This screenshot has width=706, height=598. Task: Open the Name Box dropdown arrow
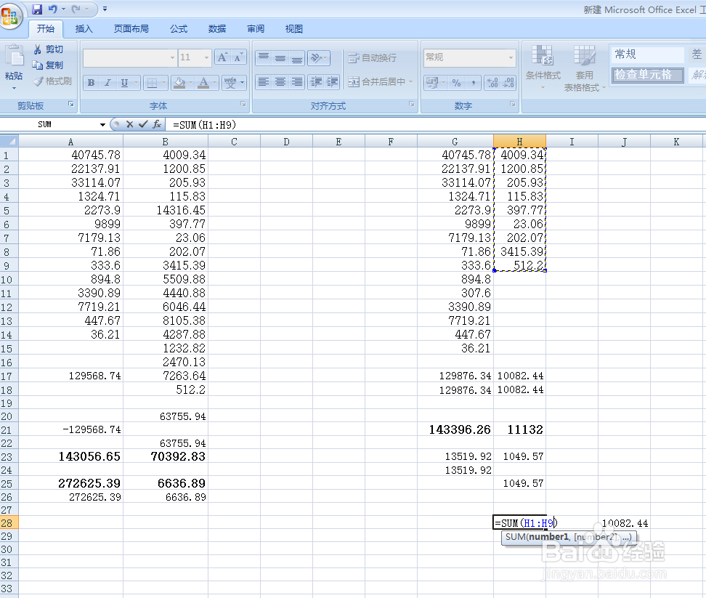pyautogui.click(x=102, y=125)
